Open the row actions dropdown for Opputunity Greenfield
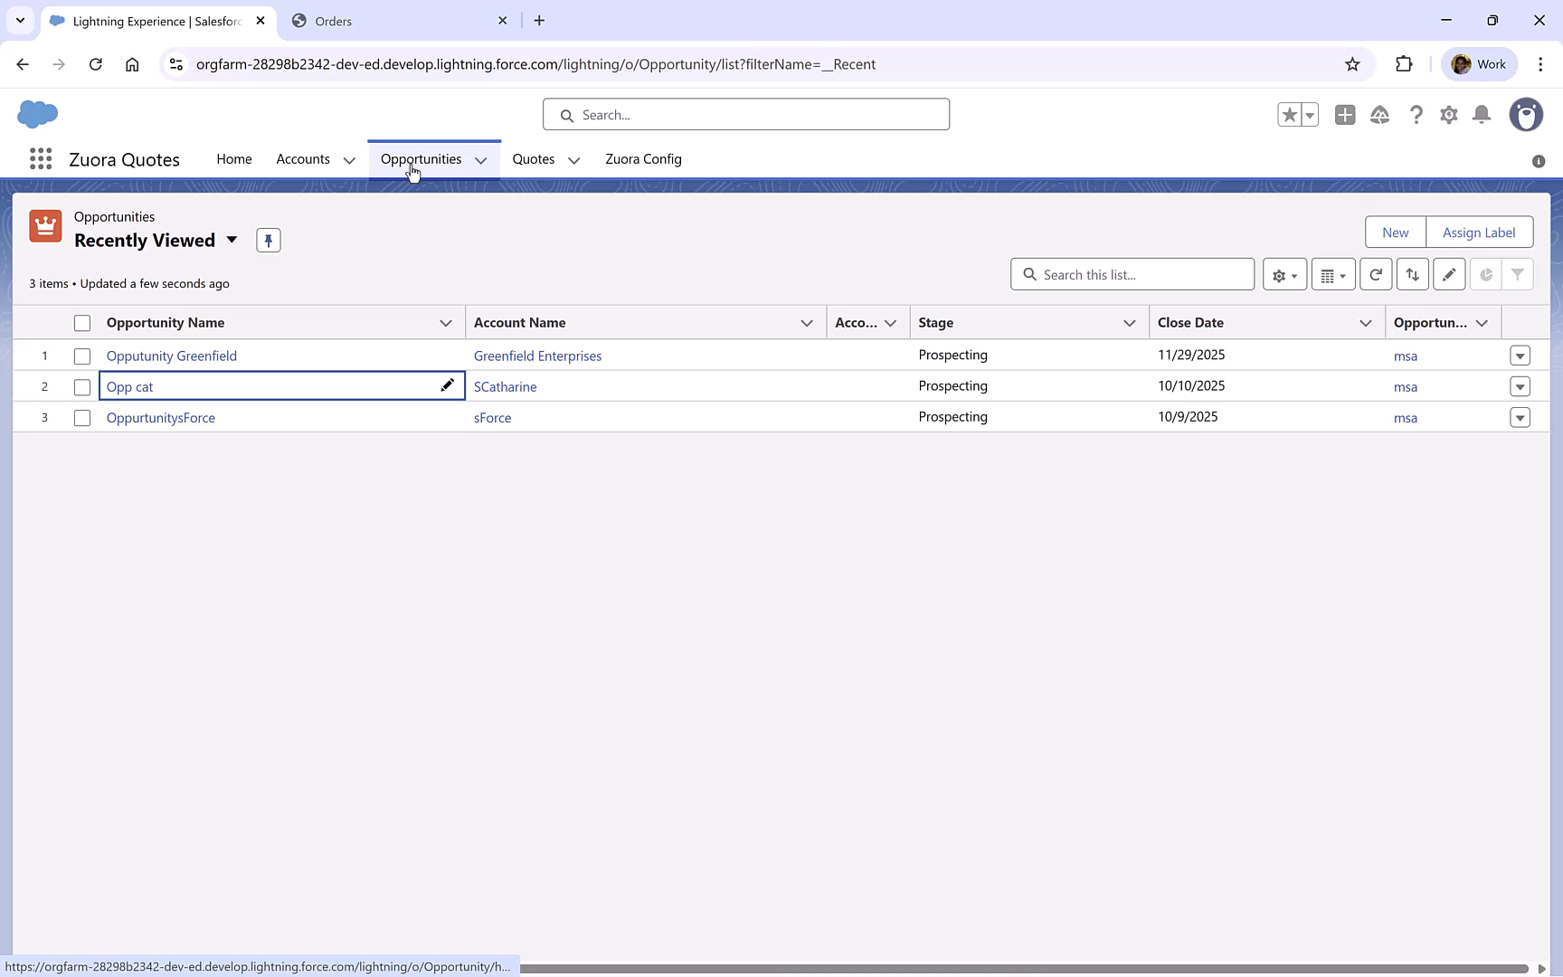Screen dimensions: 1563x977 (x=1520, y=356)
